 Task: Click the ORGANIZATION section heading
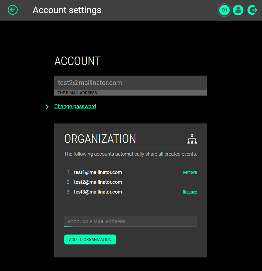pyautogui.click(x=100, y=139)
